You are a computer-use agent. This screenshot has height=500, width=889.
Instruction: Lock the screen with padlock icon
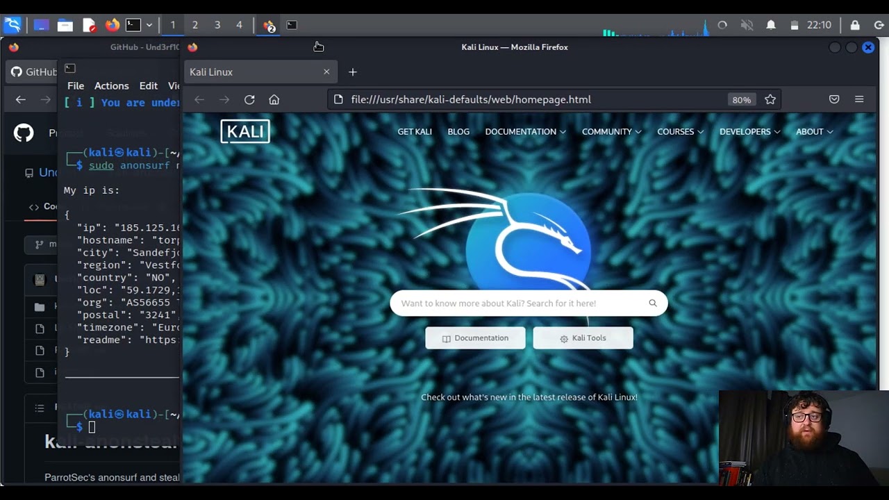[855, 25]
